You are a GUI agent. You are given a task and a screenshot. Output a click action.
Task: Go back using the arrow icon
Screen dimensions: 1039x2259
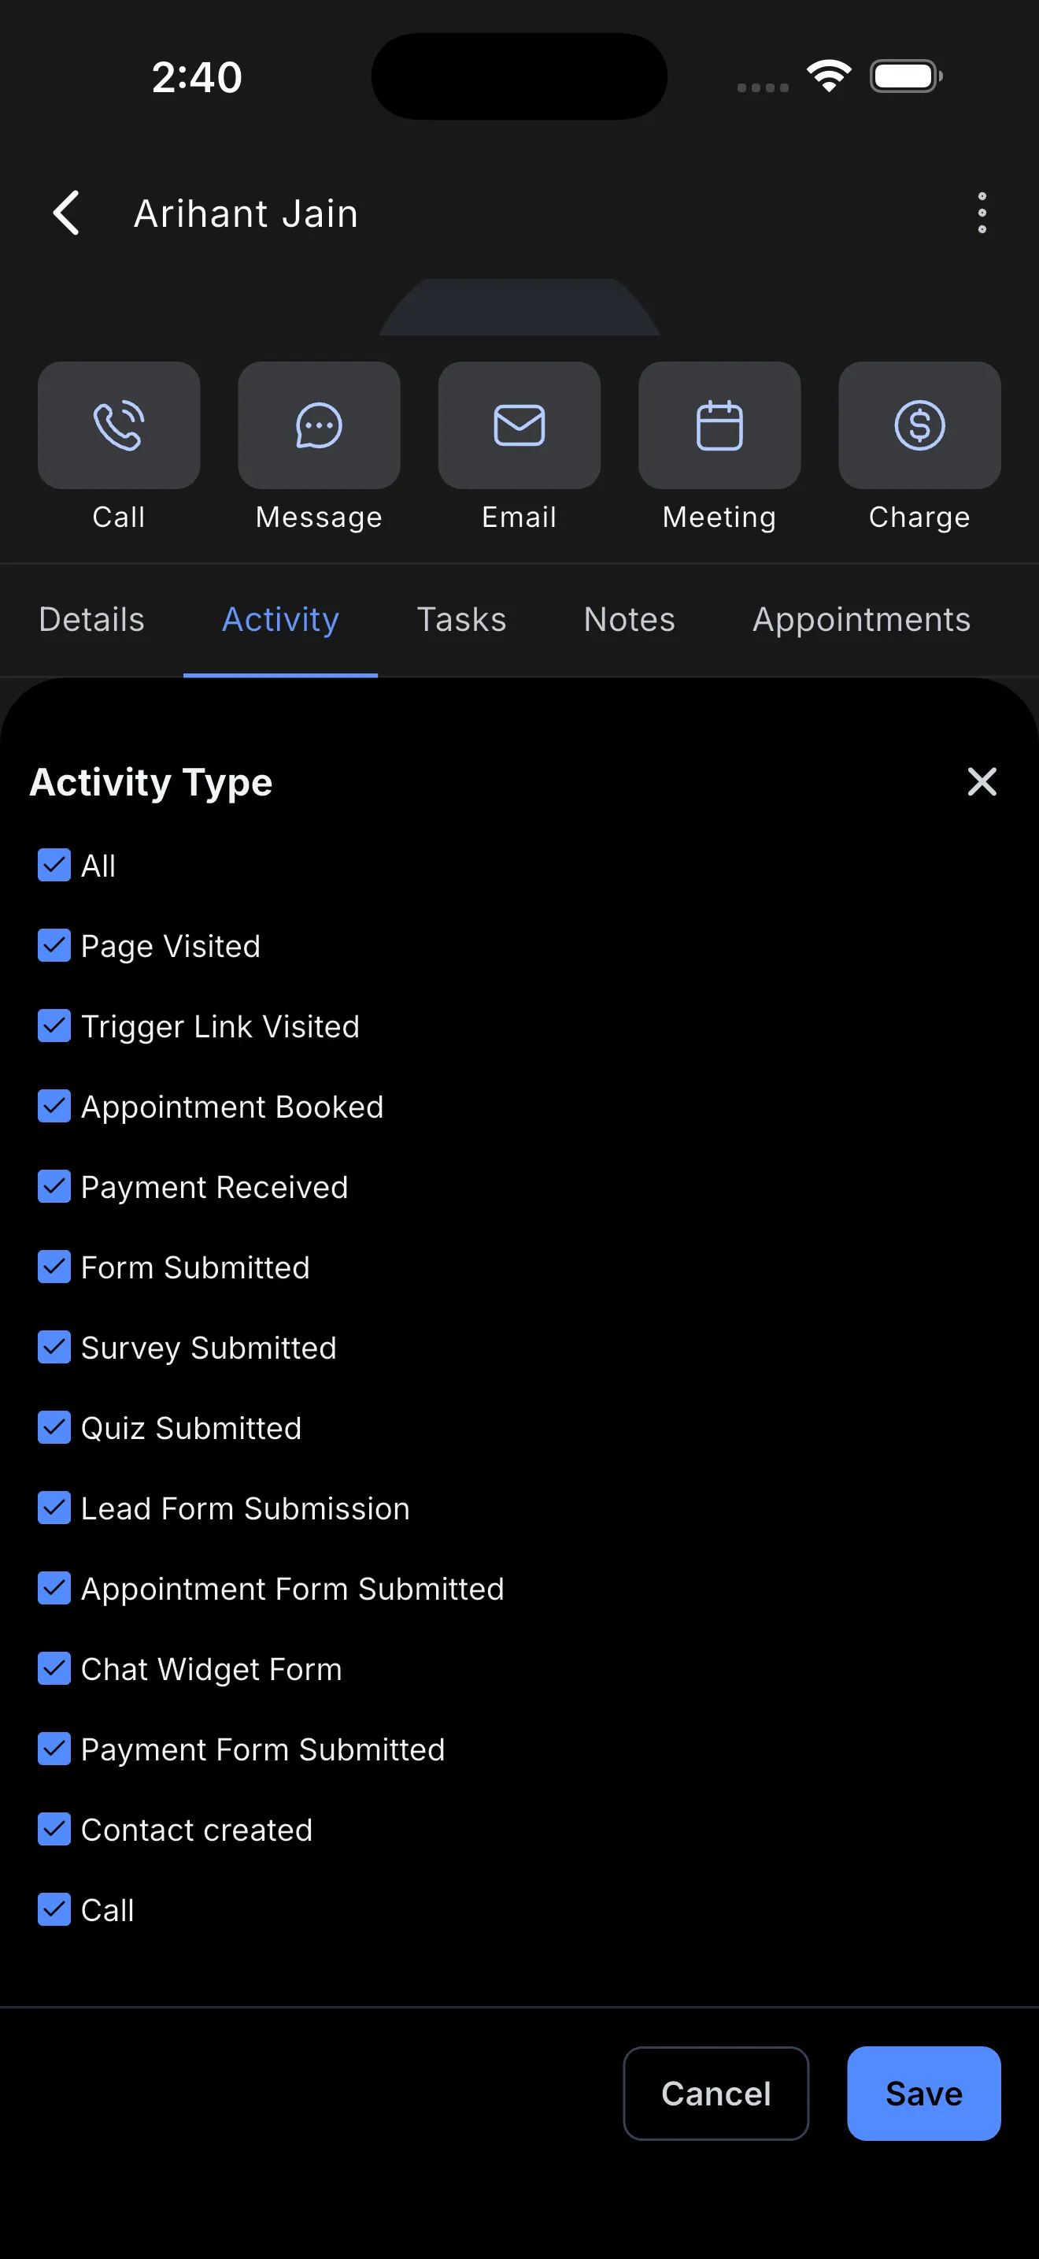(x=67, y=213)
